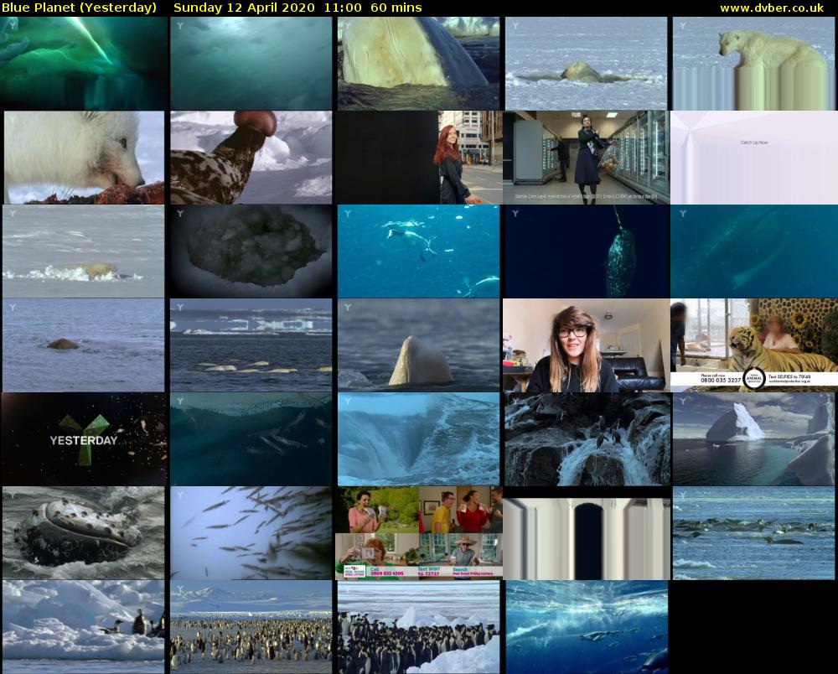
Task: Open the penguins on ice floe thumbnail
Action: pos(83,626)
